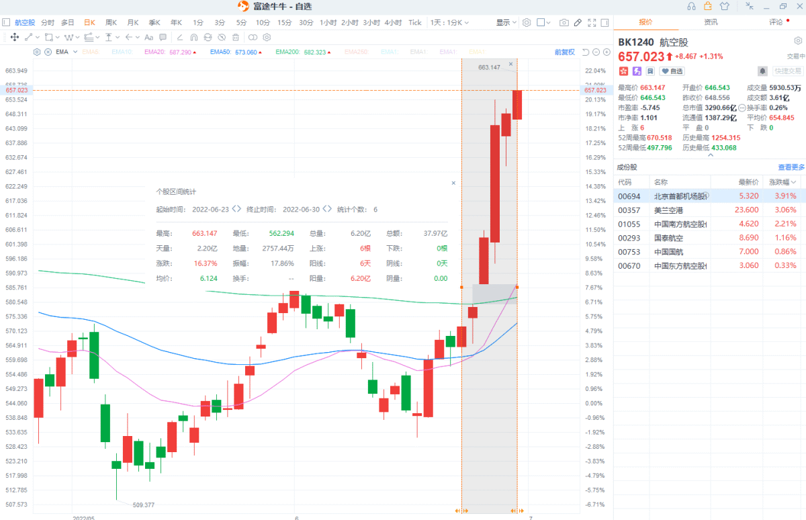Select the Fibonacci lines drawing tool

(x=88, y=37)
